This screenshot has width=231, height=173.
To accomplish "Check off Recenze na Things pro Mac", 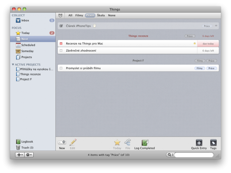I will click(x=61, y=44).
